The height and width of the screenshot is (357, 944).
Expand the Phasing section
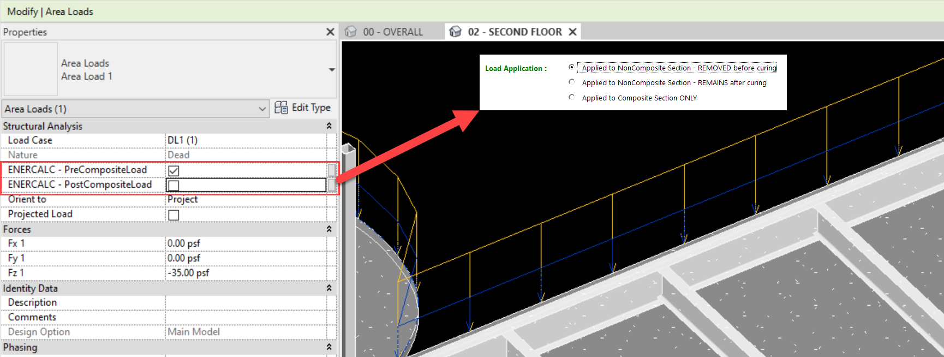[329, 347]
